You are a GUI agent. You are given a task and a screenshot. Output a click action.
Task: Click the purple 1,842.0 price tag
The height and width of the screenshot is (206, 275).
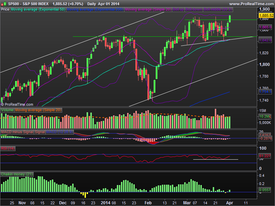click(265, 40)
